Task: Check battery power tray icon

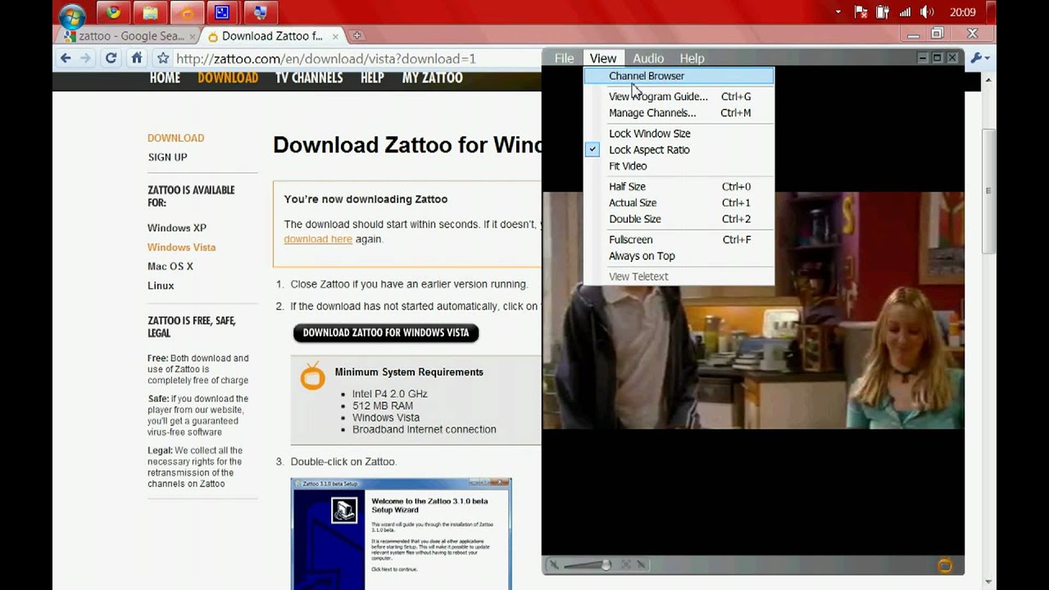Action: 883,12
